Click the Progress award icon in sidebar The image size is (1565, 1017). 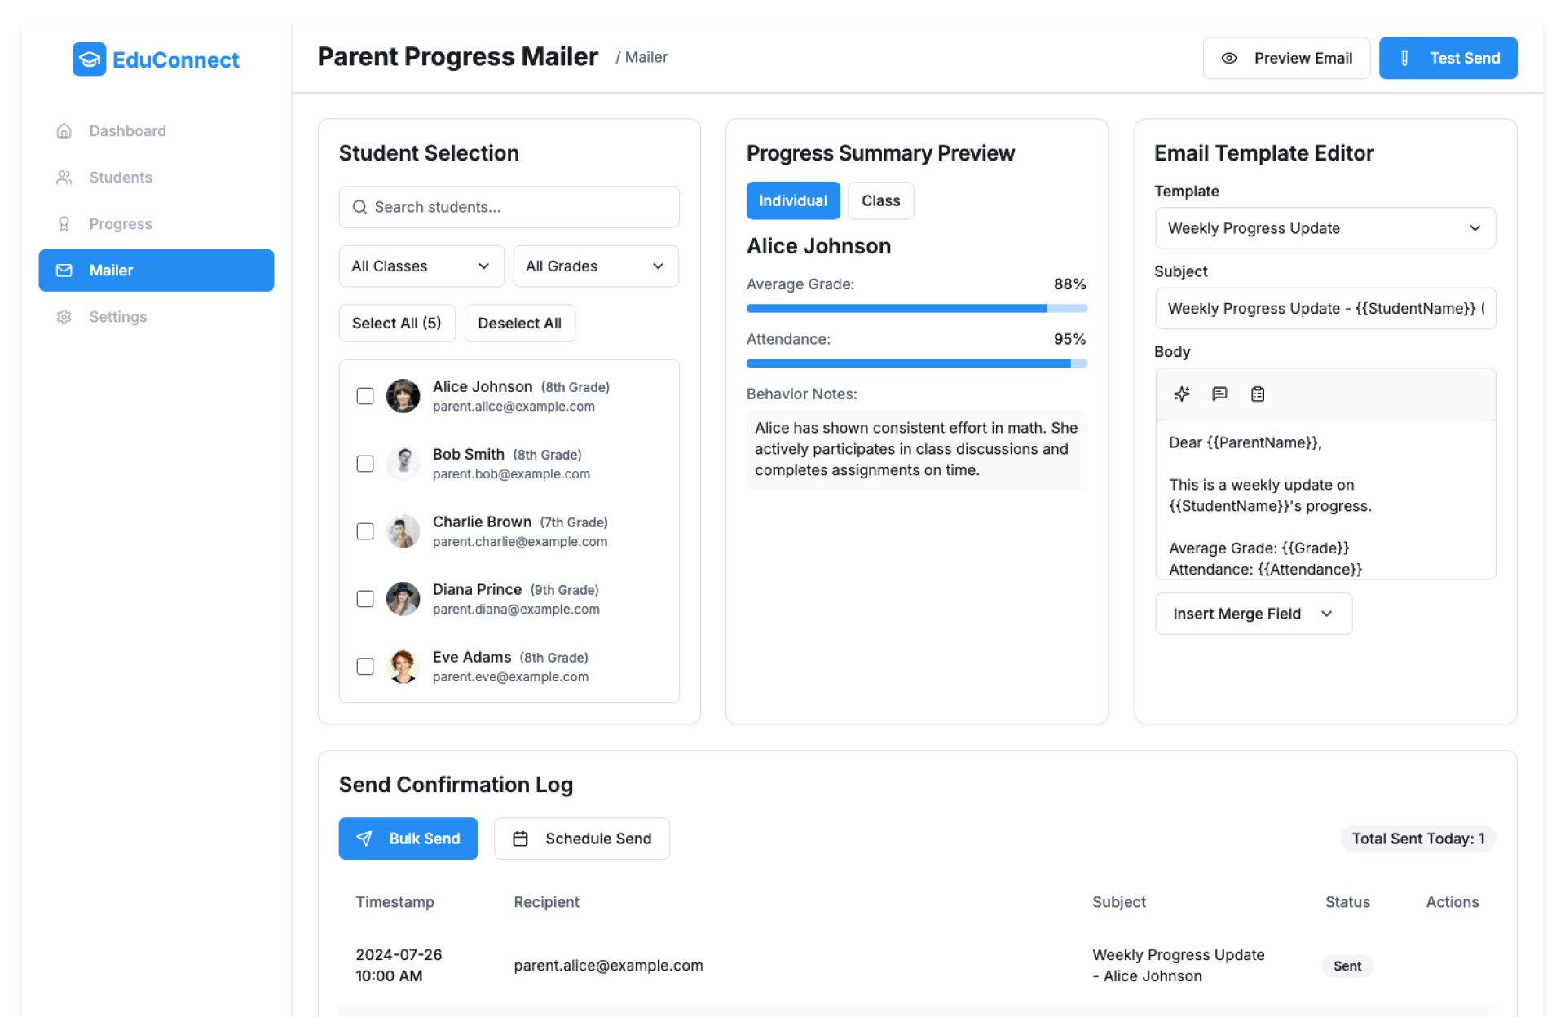(x=64, y=224)
